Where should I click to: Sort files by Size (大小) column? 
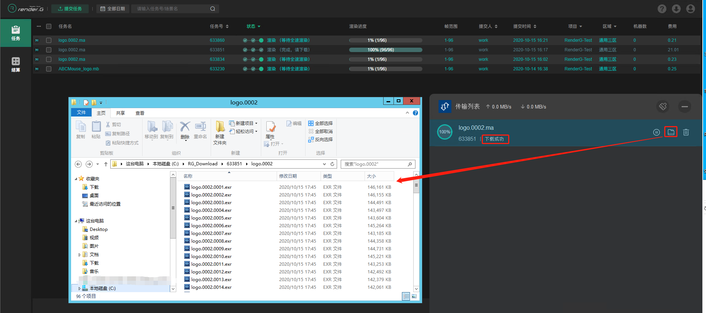379,176
